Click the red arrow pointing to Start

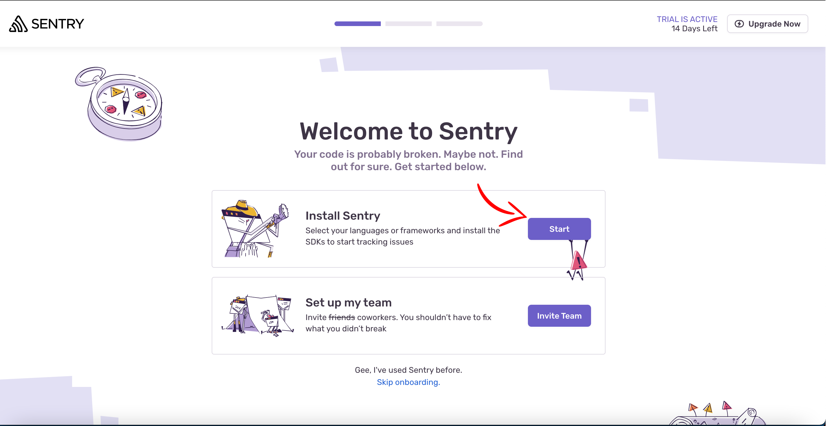tap(502, 205)
